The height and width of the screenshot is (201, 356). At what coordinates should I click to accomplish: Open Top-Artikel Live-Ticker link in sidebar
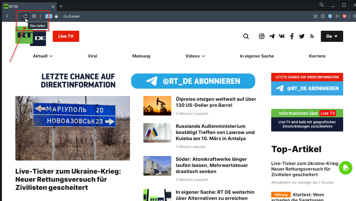click(305, 169)
